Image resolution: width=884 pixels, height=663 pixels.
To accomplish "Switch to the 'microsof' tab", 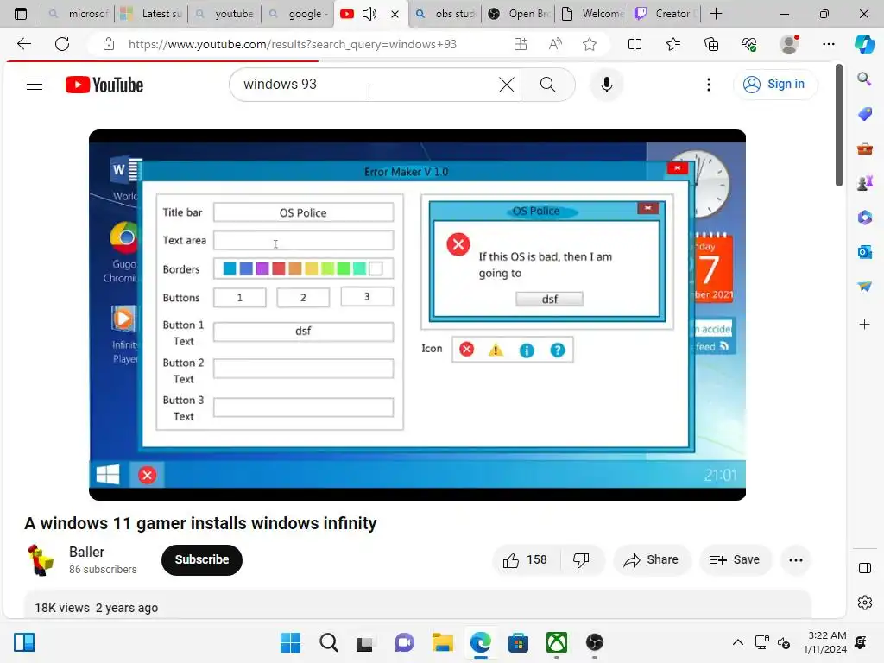I will coord(78,14).
